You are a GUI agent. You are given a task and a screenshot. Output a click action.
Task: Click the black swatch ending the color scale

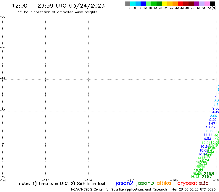click(x=212, y=4)
